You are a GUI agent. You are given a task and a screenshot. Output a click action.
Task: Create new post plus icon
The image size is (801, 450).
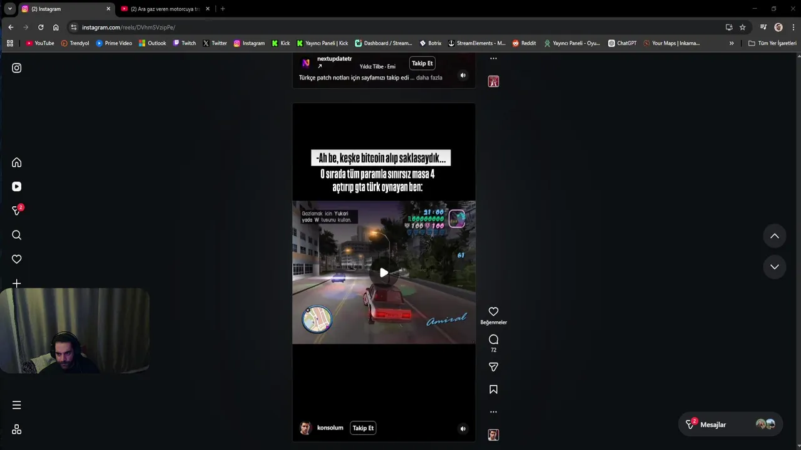point(17,284)
